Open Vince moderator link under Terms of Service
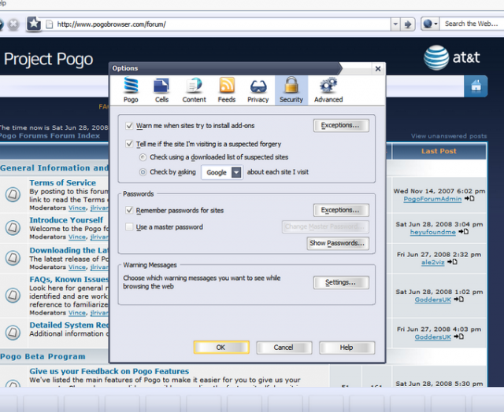 coord(77,208)
